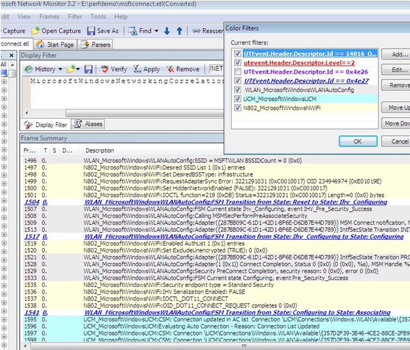
Task: Click the Verify filter icon
Action: tap(104, 69)
